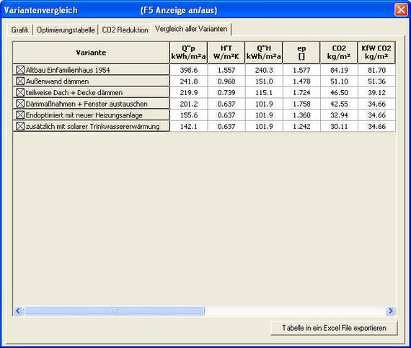Toggle the Außenwand dämmen checkbox

click(20, 81)
